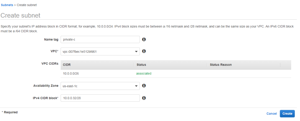Click the Name tag input containing private-c
The height and width of the screenshot is (121, 300).
[100, 39]
